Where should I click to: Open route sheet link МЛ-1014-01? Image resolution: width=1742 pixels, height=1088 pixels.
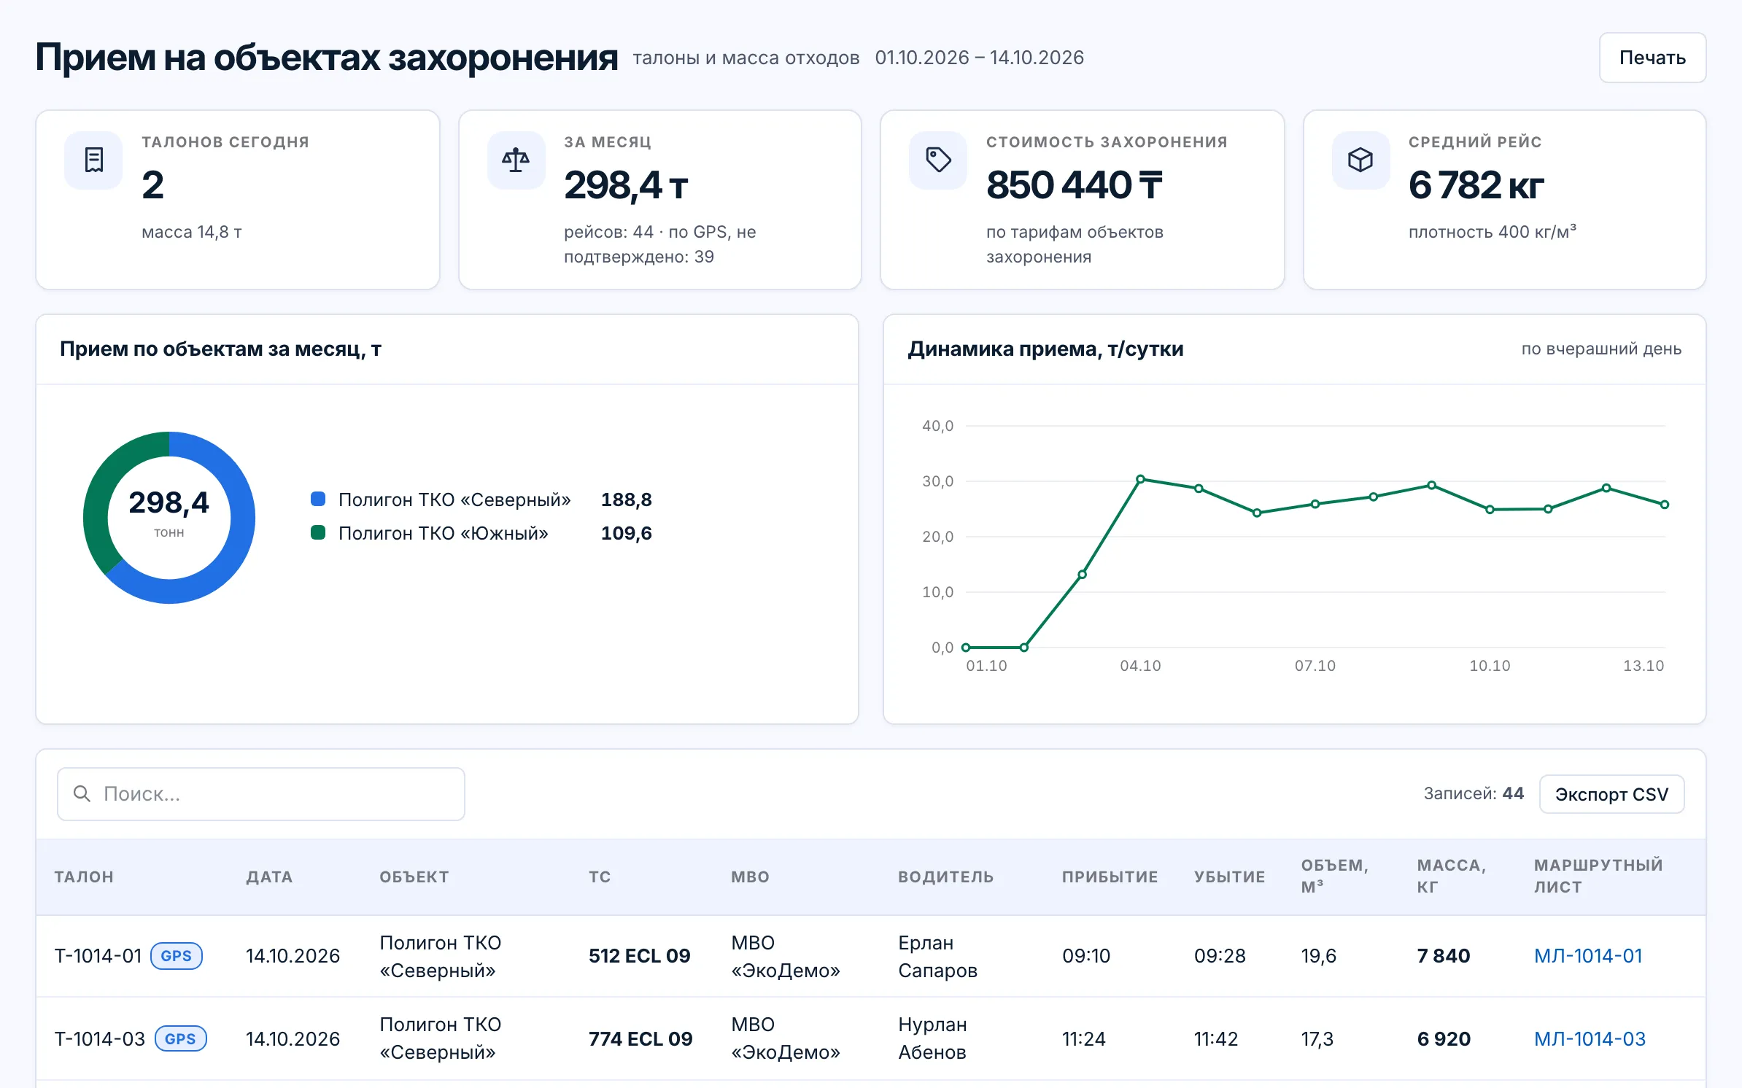(x=1588, y=956)
